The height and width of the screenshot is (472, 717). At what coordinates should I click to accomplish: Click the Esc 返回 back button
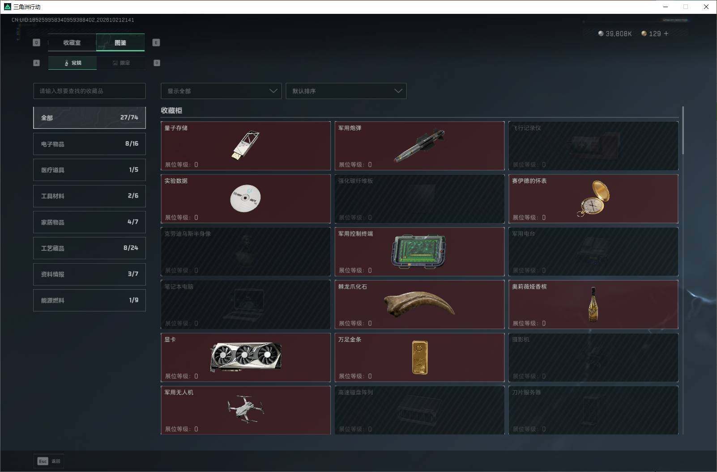(x=49, y=461)
